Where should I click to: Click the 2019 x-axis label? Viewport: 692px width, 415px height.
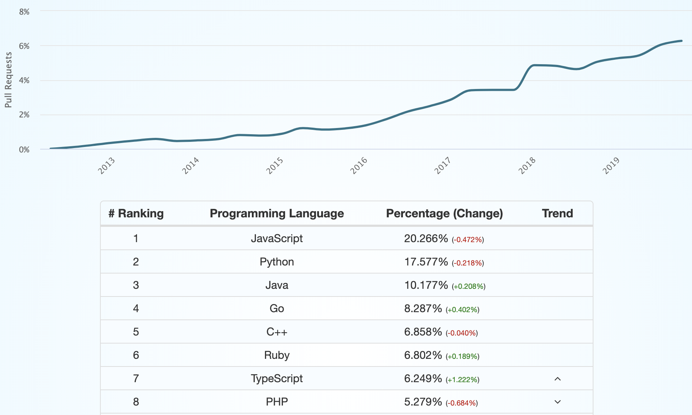[x=611, y=166]
